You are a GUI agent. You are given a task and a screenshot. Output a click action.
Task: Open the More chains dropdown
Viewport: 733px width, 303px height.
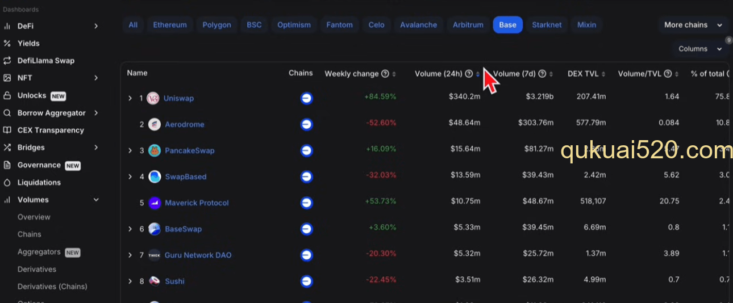tap(693, 25)
